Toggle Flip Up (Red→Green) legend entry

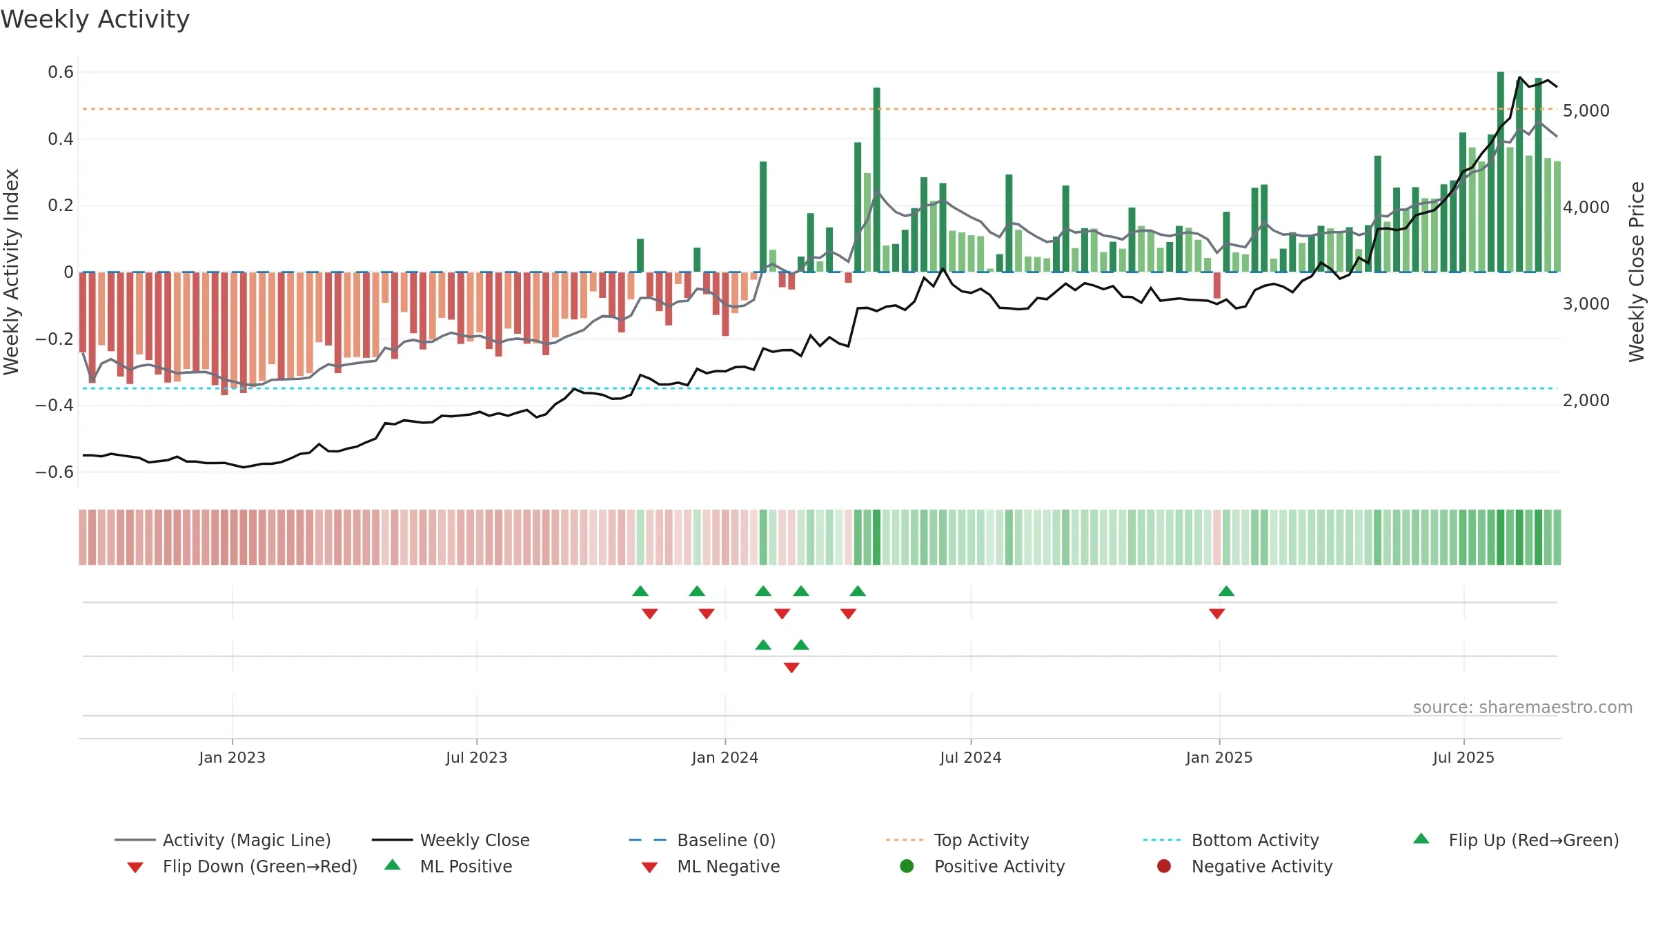tap(1516, 840)
